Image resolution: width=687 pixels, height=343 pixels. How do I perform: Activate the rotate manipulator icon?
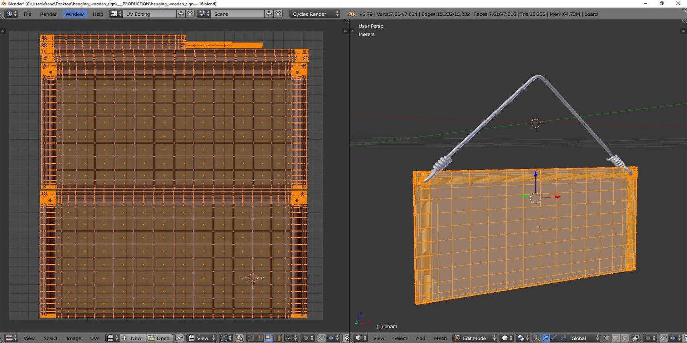554,338
